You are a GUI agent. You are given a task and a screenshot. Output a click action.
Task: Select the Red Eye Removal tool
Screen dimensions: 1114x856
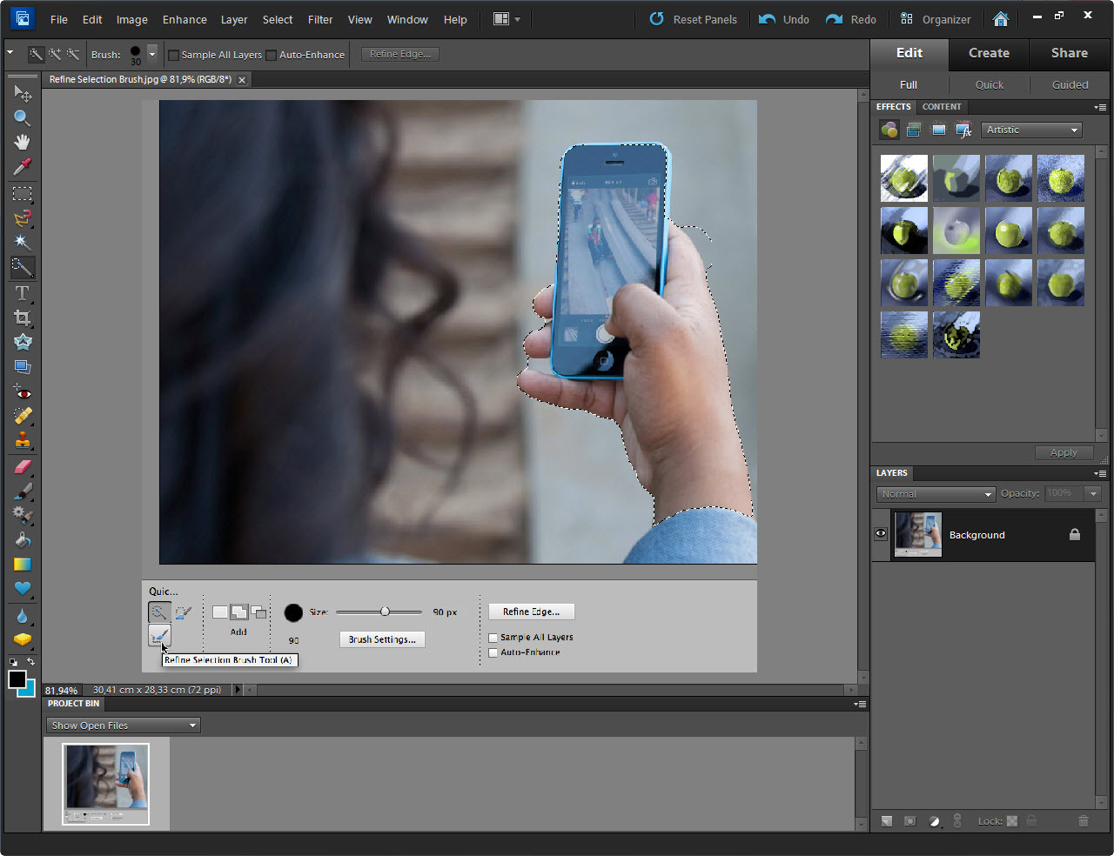(x=23, y=392)
